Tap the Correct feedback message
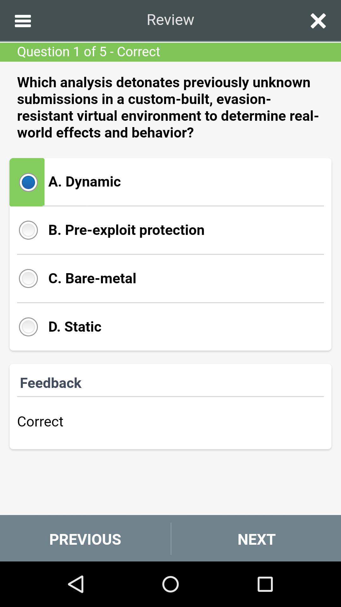The width and height of the screenshot is (341, 607). click(40, 422)
